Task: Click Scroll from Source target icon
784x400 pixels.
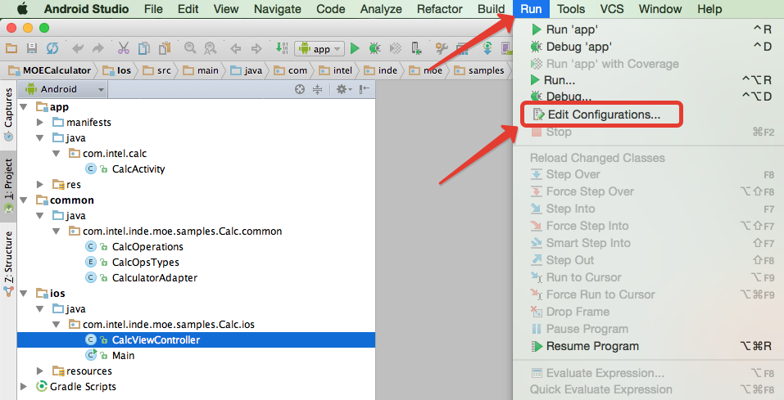Action: [300, 89]
